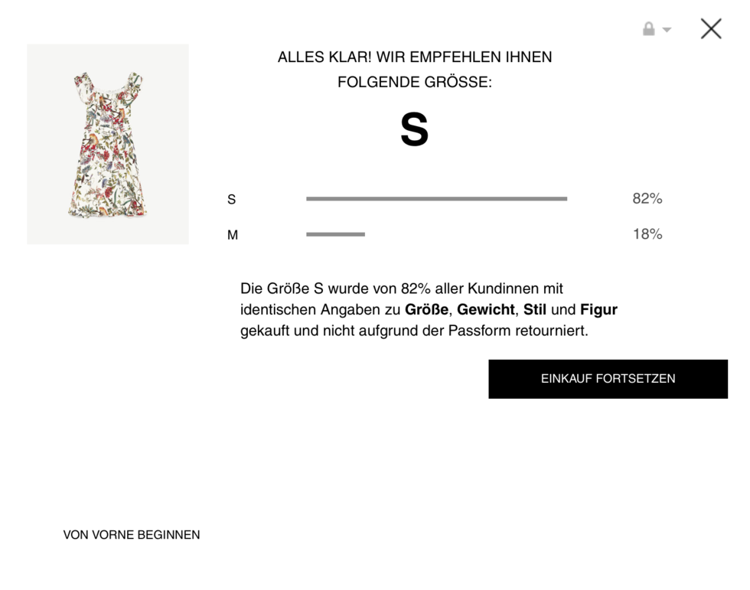Click the M size row label
Viewport: 750px width, 590px height.
233,235
